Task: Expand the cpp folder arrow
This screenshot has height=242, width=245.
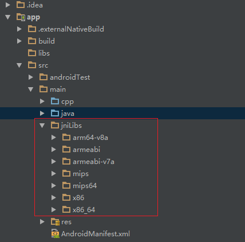Action: coord(42,102)
